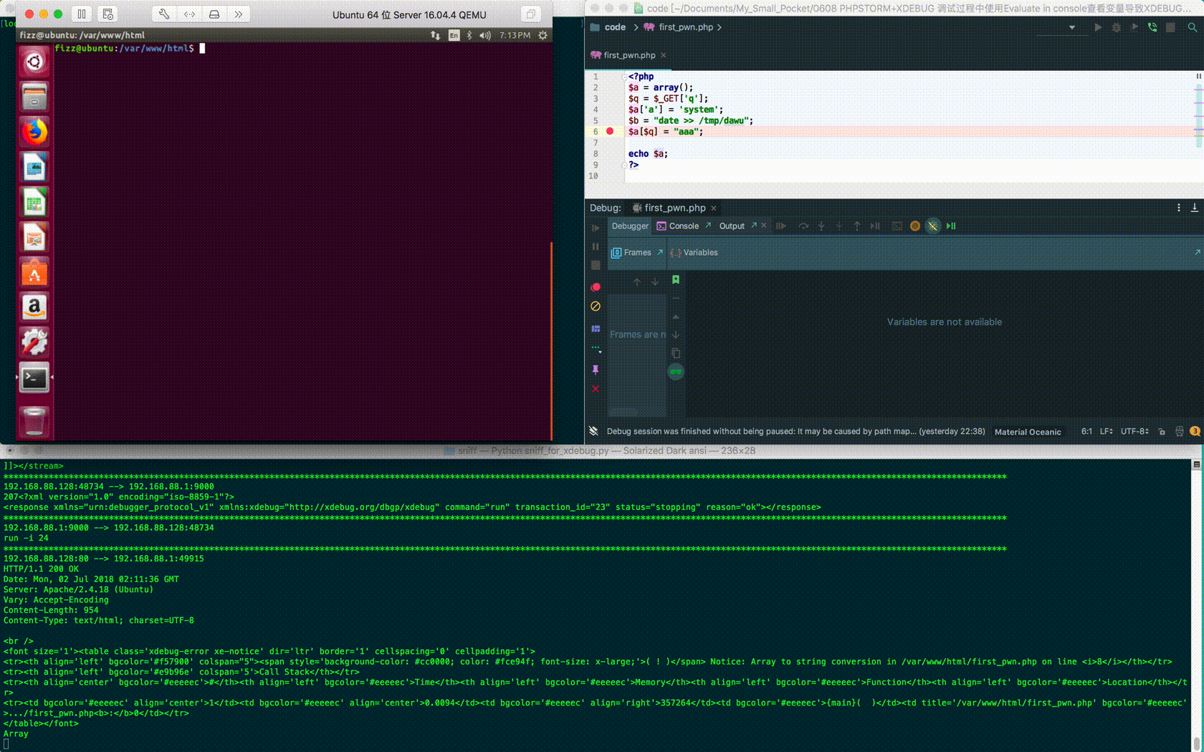This screenshot has height=752, width=1204.
Task: Click the orange circular icon in debugger toolbar
Action: 915,226
